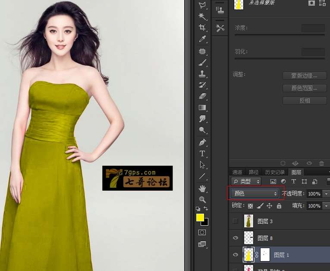Switch to the 通道 tab
The width and height of the screenshot is (330, 271).
click(x=237, y=172)
